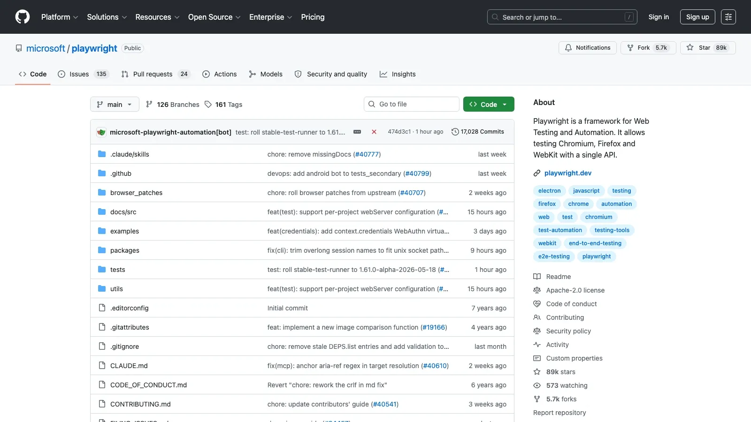Open the green Code dropdown button
Viewport: 751px width, 422px height.
point(489,104)
